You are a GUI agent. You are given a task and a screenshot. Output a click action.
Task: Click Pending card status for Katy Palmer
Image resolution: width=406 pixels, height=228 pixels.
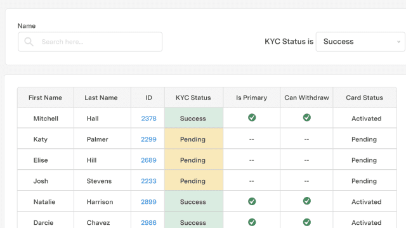tap(364, 139)
